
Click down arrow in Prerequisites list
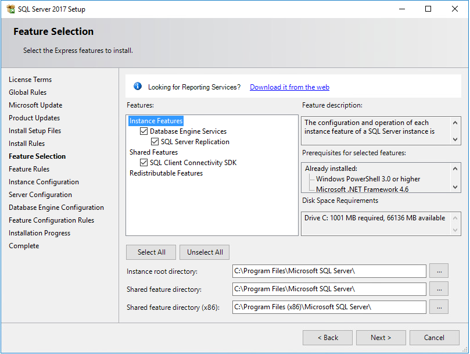pos(455,187)
